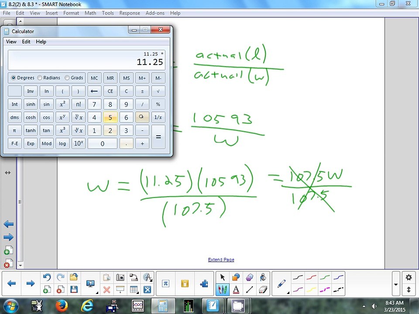
Task: Choose the Select arrow pointer tool
Action: point(222,277)
